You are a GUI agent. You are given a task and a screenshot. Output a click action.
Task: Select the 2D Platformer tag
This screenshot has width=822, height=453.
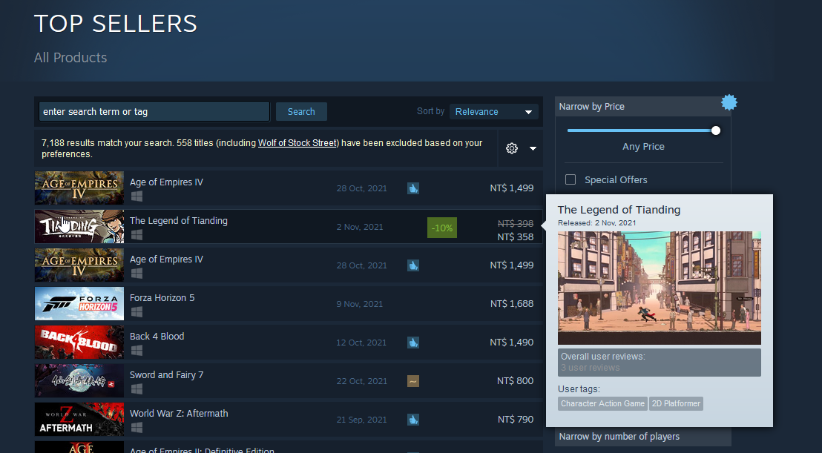[676, 403]
